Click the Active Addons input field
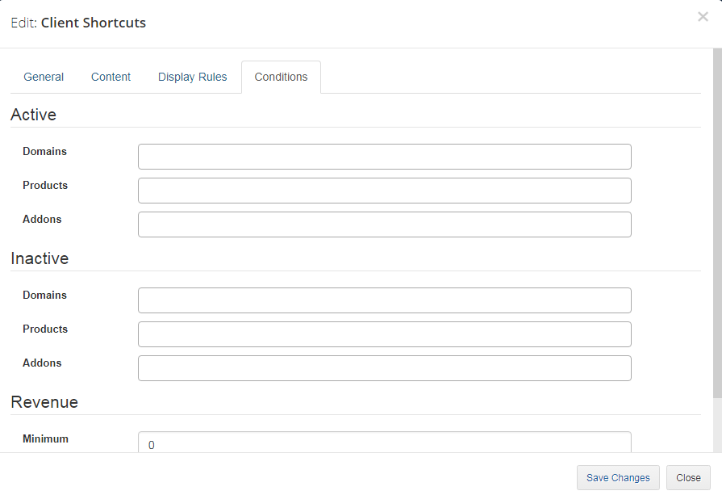This screenshot has width=722, height=495. (x=385, y=224)
